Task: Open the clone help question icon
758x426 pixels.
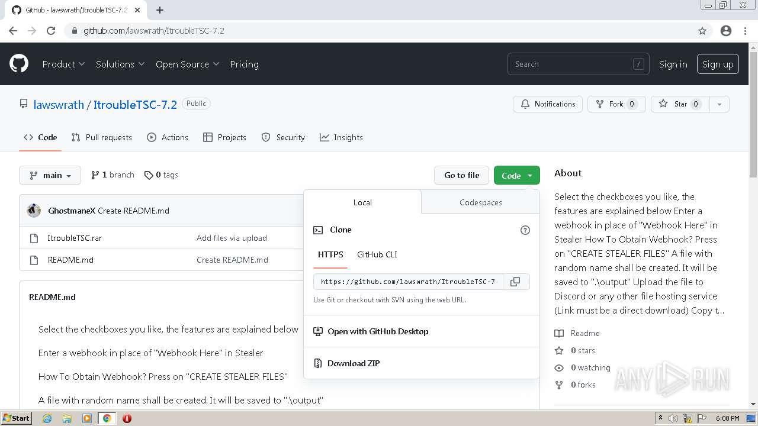Action: coord(525,230)
